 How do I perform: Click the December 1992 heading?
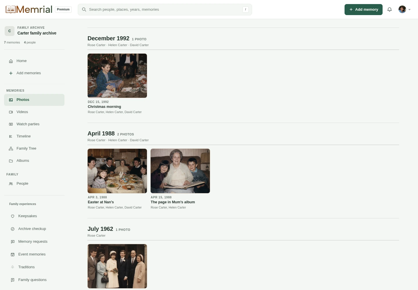pyautogui.click(x=109, y=38)
